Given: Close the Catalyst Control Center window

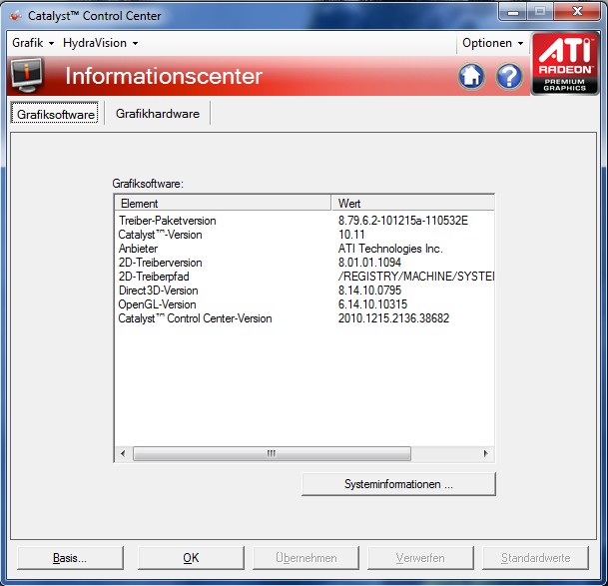Looking at the screenshot, I should click(x=577, y=12).
